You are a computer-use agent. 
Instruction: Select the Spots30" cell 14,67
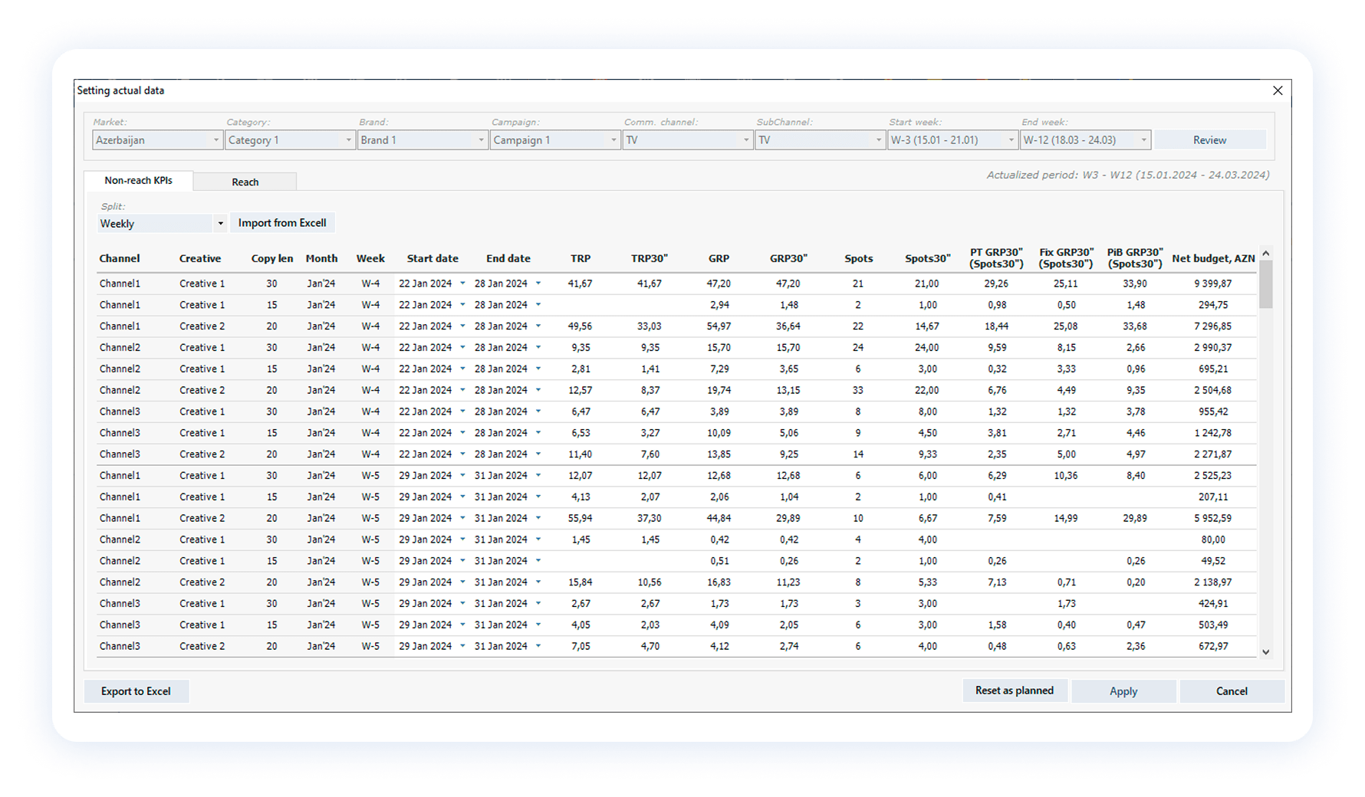point(927,326)
